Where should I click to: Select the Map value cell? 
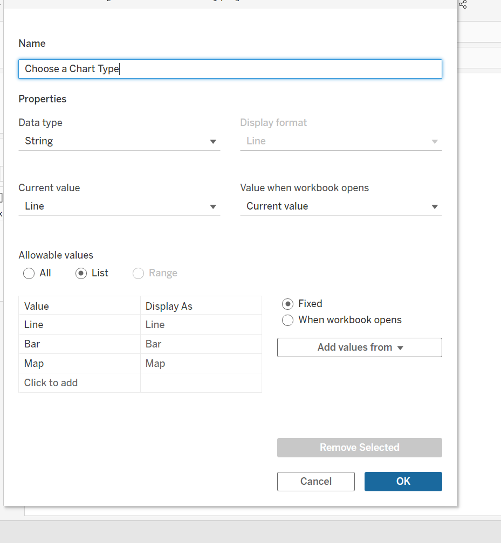click(79, 364)
